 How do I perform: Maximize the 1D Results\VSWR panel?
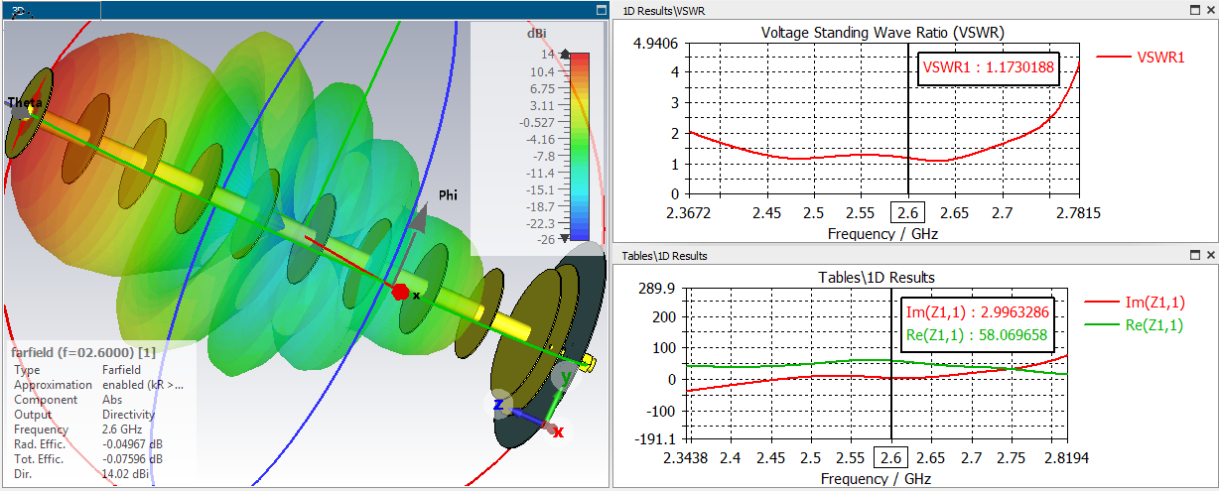(x=1194, y=10)
